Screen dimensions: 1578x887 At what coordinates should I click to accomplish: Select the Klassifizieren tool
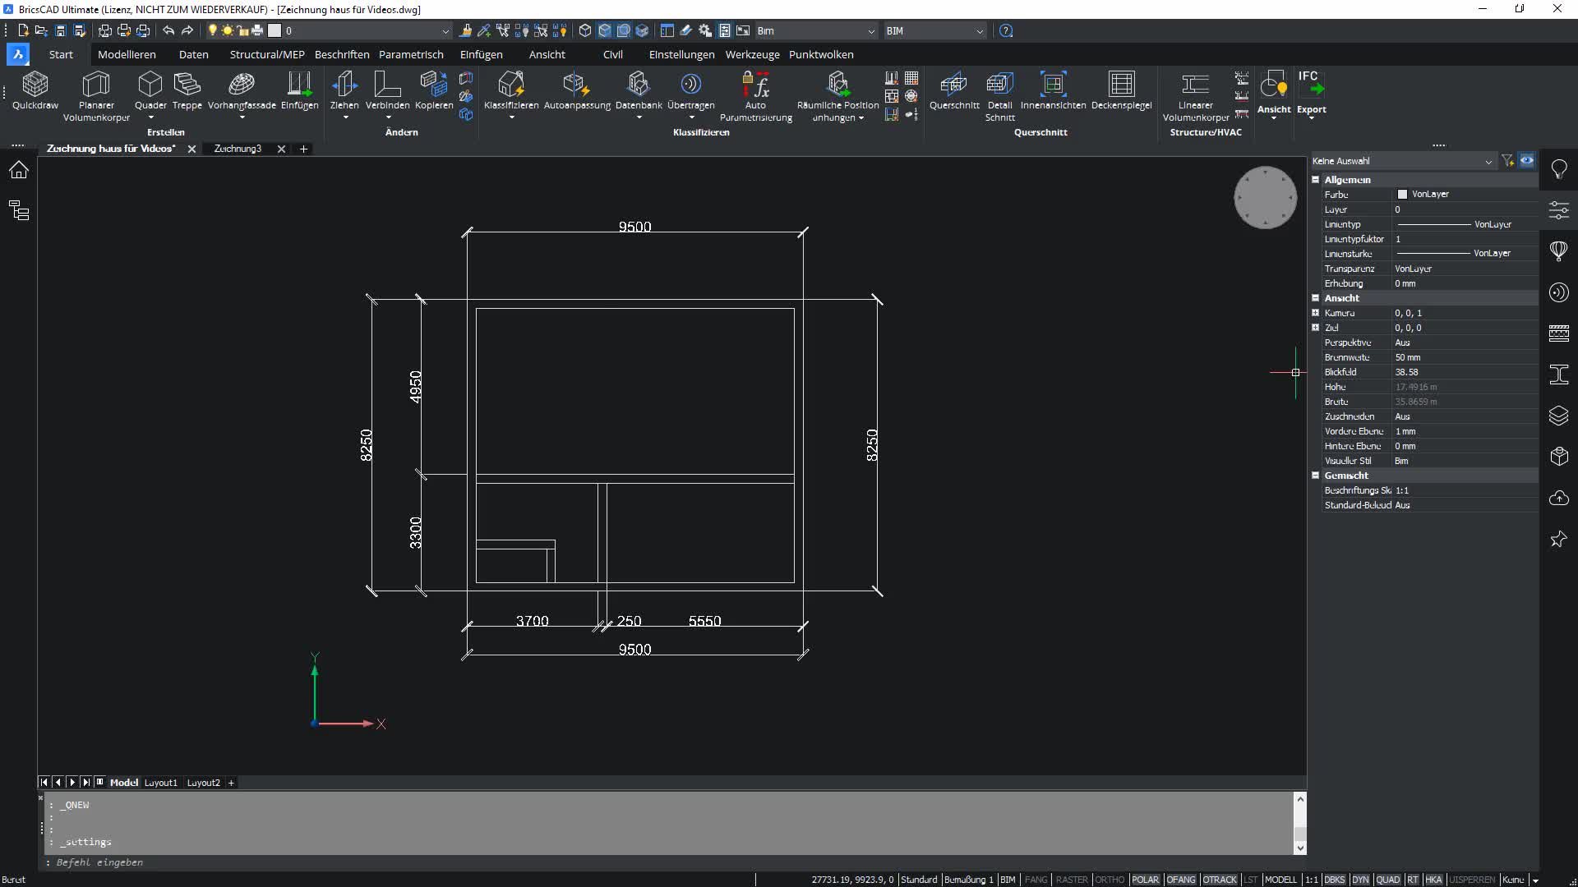511,90
